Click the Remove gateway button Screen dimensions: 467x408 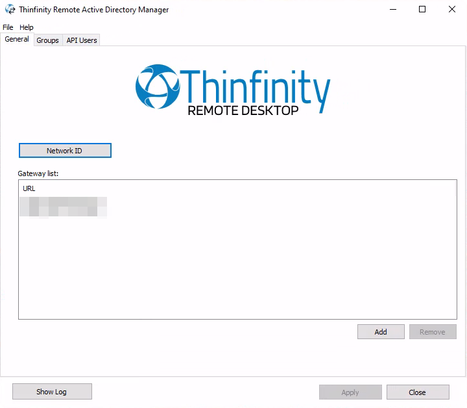coord(433,332)
